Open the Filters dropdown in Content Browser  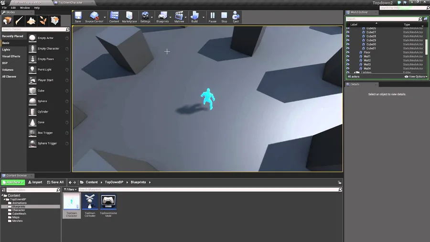point(70,189)
